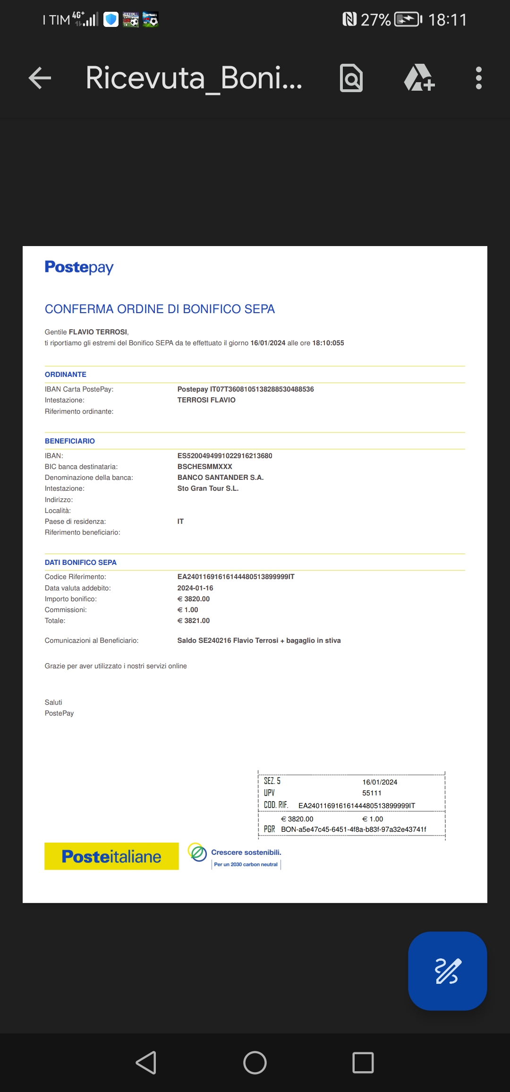Image resolution: width=510 pixels, height=1092 pixels.
Task: Tap the Android home circle button
Action: [255, 1063]
